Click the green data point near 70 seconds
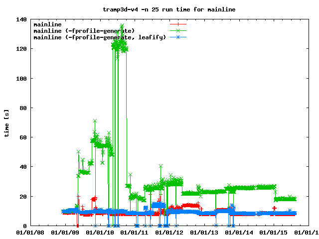The width and height of the screenshot is (319, 239). (x=95, y=121)
